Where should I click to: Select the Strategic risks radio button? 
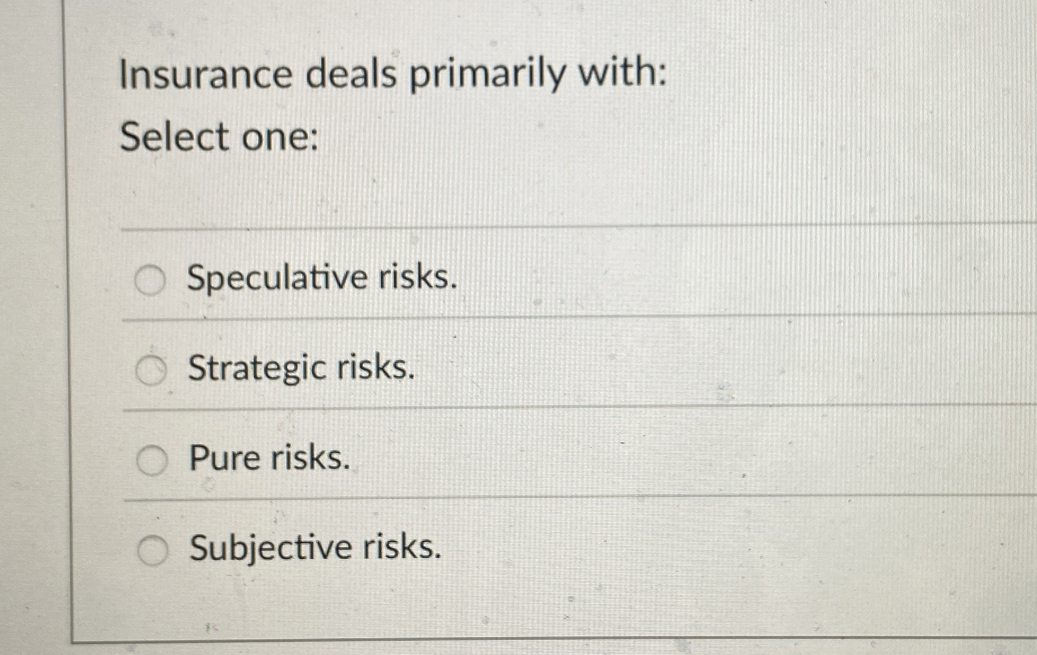[151, 368]
